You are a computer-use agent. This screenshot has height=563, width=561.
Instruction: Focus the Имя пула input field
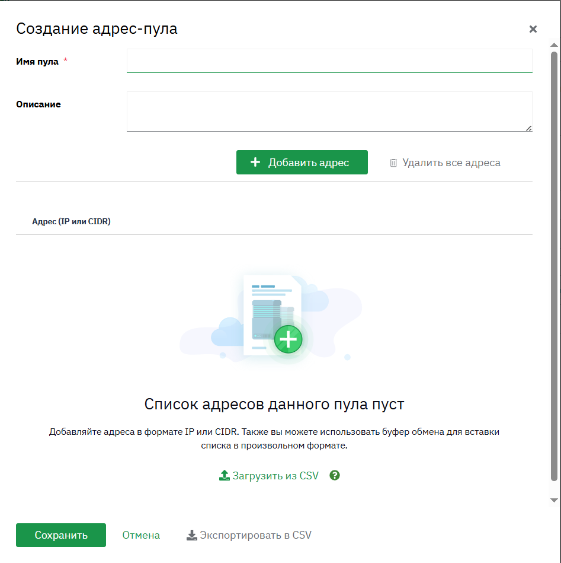coord(329,61)
